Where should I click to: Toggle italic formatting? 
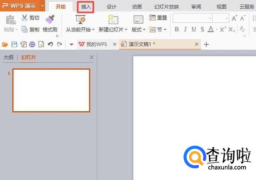pos(185,29)
